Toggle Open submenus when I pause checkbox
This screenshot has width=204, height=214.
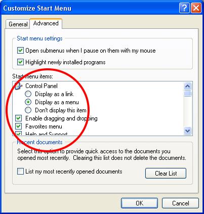tap(20, 51)
